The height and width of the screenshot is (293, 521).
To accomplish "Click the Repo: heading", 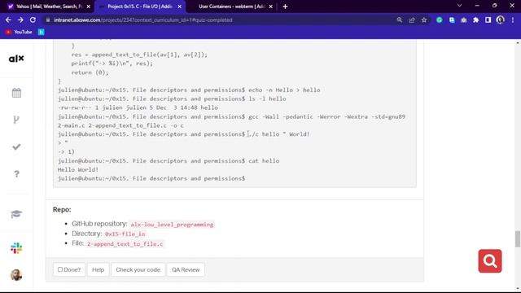I will click(x=62, y=210).
